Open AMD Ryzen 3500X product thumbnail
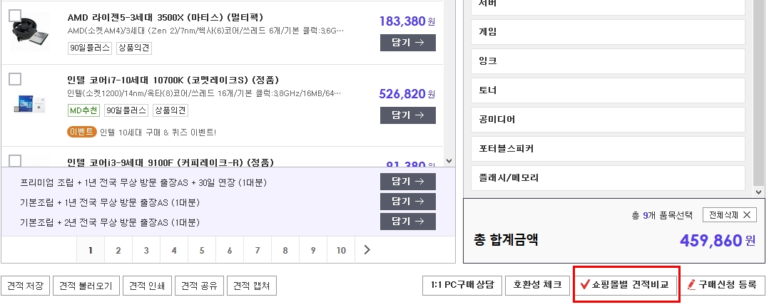 pos(30,33)
